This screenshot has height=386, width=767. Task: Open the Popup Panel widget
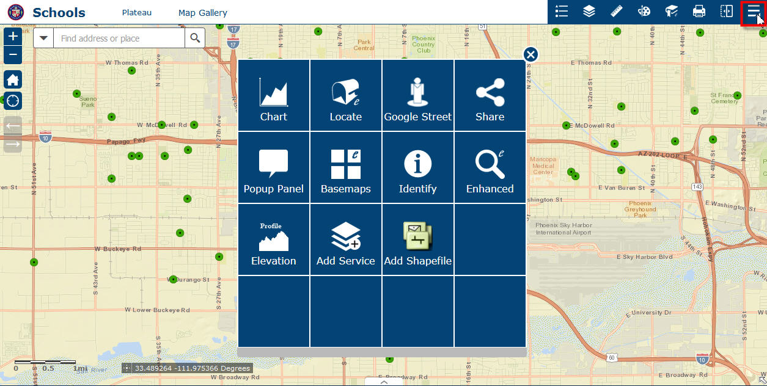pos(273,167)
